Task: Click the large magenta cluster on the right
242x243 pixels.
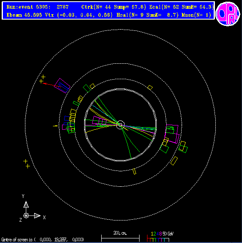Action: coord(172,134)
